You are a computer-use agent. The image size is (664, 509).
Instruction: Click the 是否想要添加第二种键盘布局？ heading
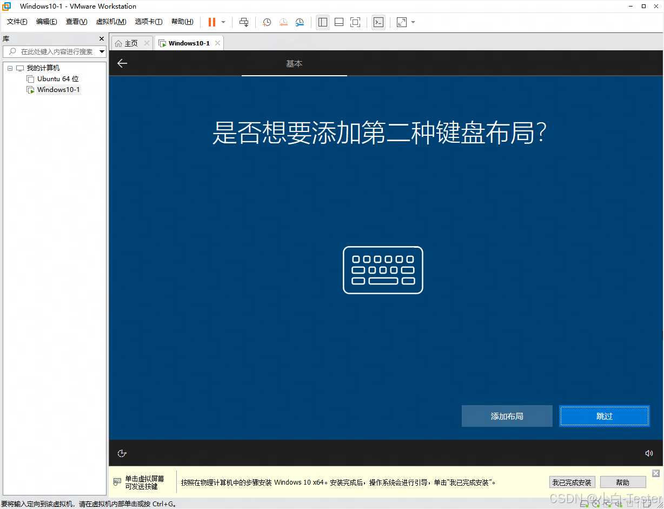(380, 133)
